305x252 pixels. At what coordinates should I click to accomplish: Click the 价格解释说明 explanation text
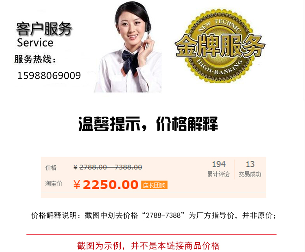coord(154,215)
